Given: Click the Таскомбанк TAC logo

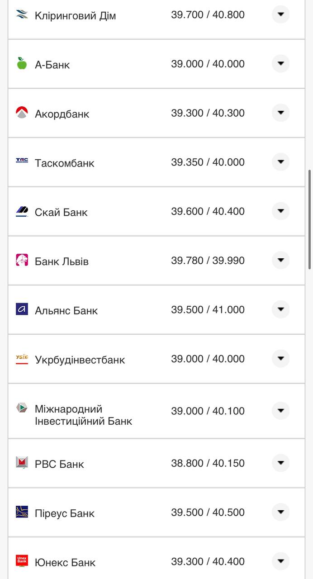Looking at the screenshot, I should pos(22,161).
